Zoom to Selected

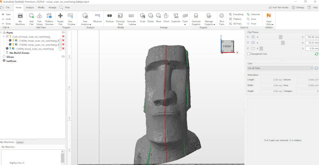pos(253,14)
